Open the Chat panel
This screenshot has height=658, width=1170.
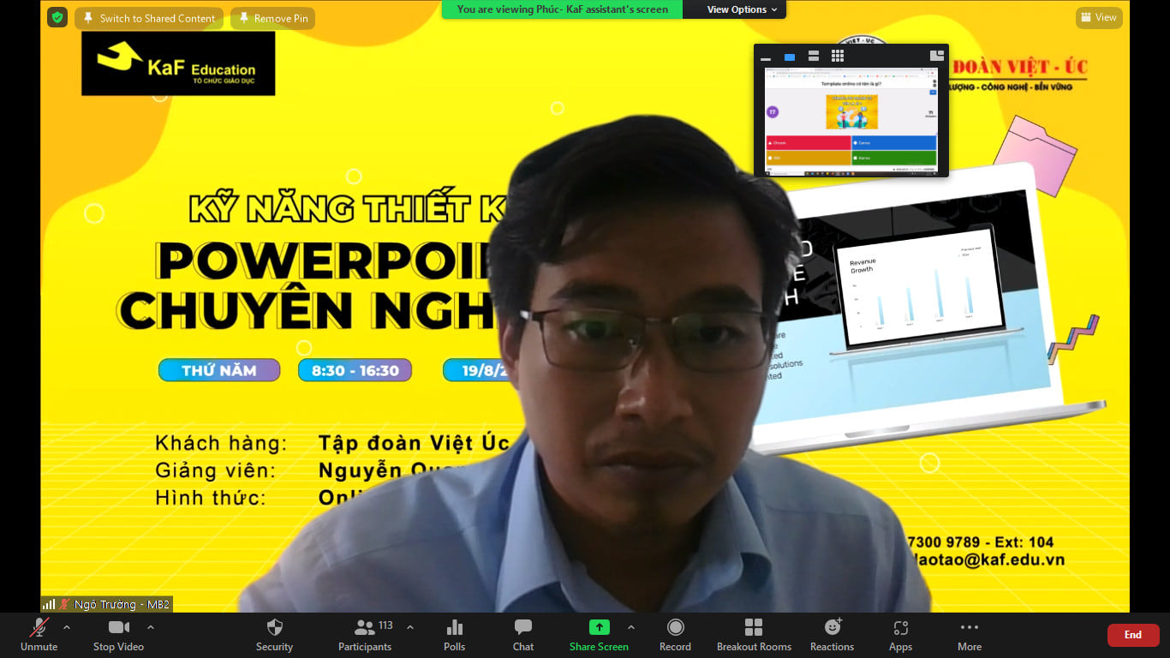tap(523, 636)
